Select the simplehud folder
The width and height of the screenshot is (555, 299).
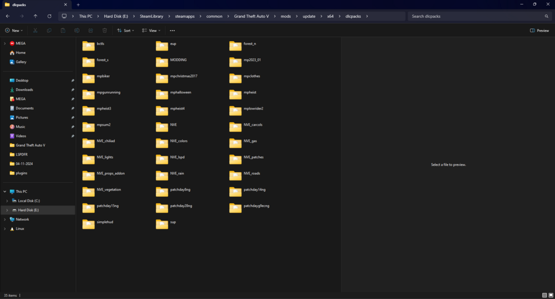point(98,224)
